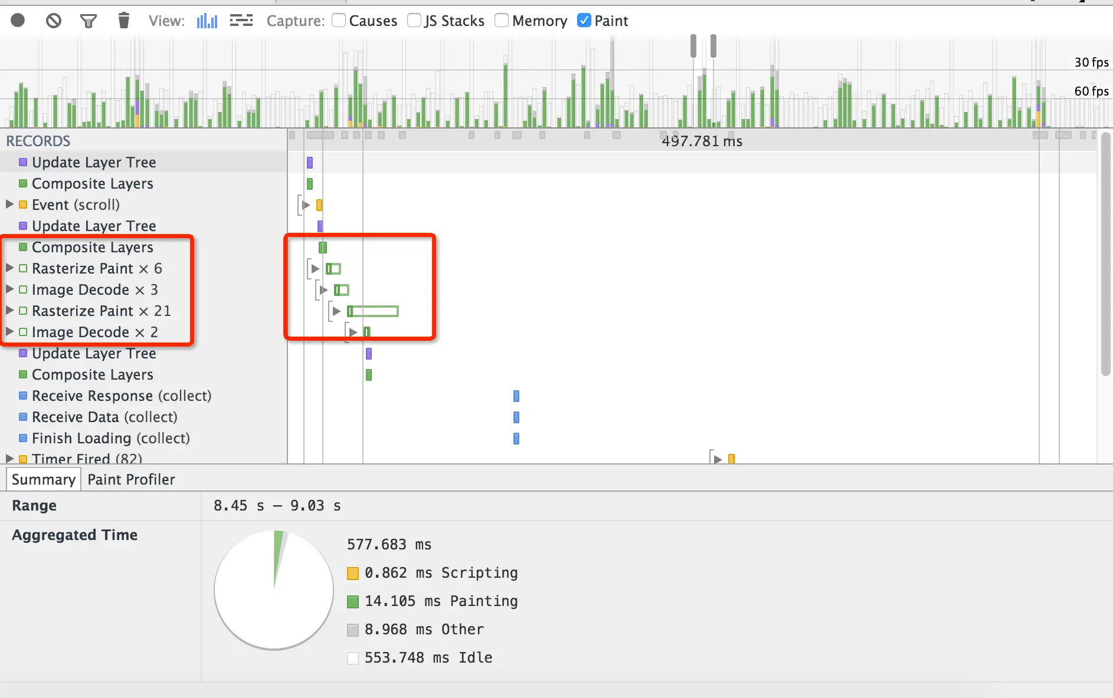Uncheck the Paint capture checkbox

click(x=584, y=21)
